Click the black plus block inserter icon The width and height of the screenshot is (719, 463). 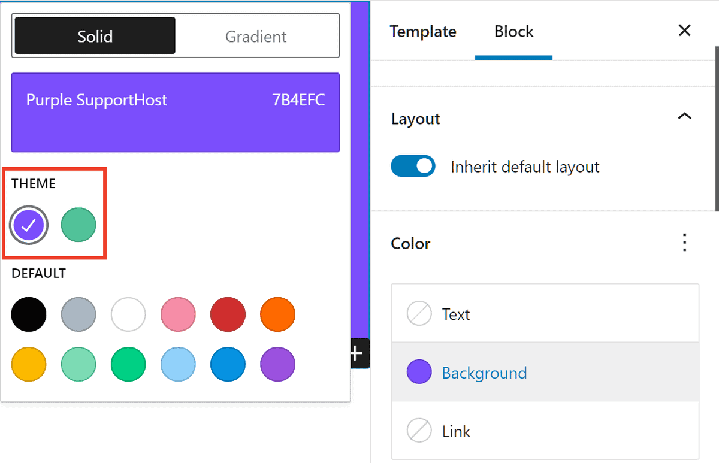tap(357, 353)
